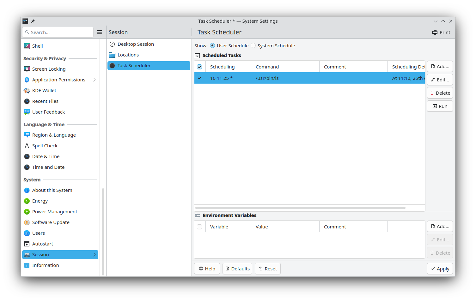
Task: Open KDE Wallet icon
Action: 27,91
